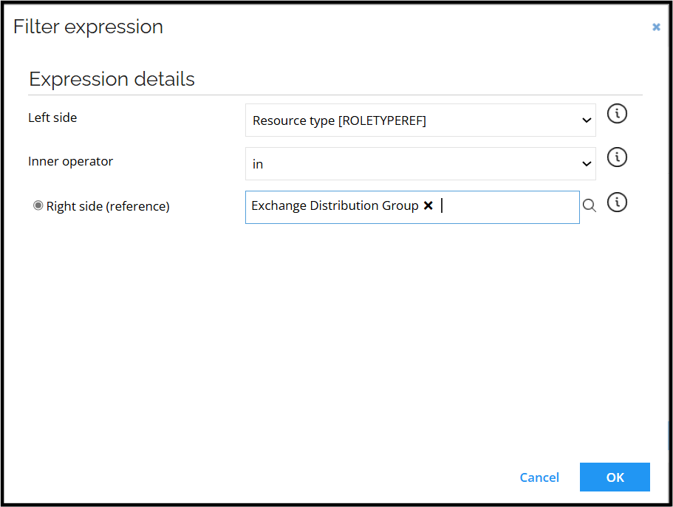Click the Left side label
This screenshot has height=507, width=673.
coord(52,118)
